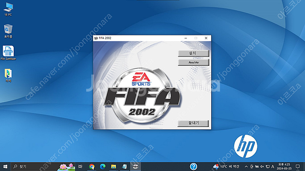Select the 휴지통 recycle bin icon
305x171 pixels.
tap(8, 31)
